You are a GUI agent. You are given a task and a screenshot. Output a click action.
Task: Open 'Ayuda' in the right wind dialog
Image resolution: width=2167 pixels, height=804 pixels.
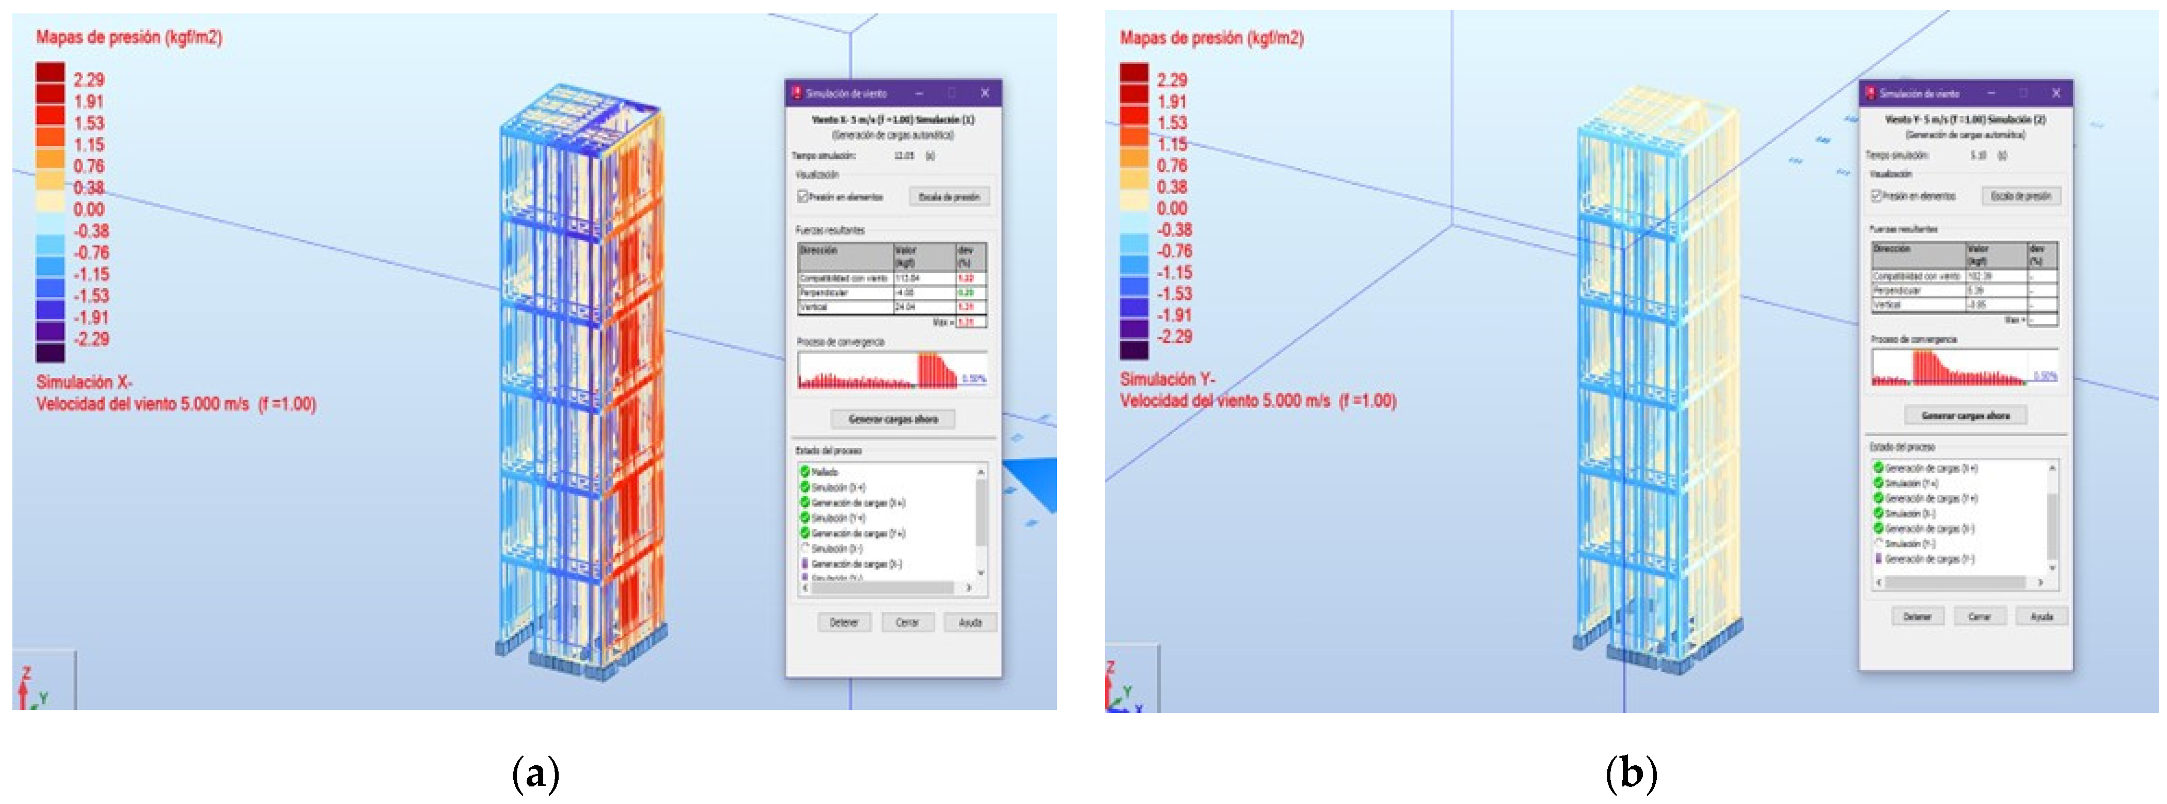2042,617
